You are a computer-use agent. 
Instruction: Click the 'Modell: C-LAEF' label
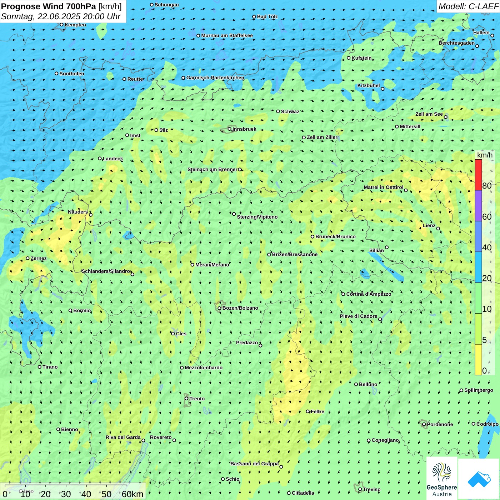pos(468,6)
